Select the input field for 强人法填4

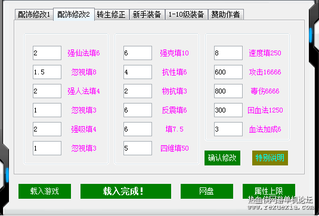pos(47,91)
